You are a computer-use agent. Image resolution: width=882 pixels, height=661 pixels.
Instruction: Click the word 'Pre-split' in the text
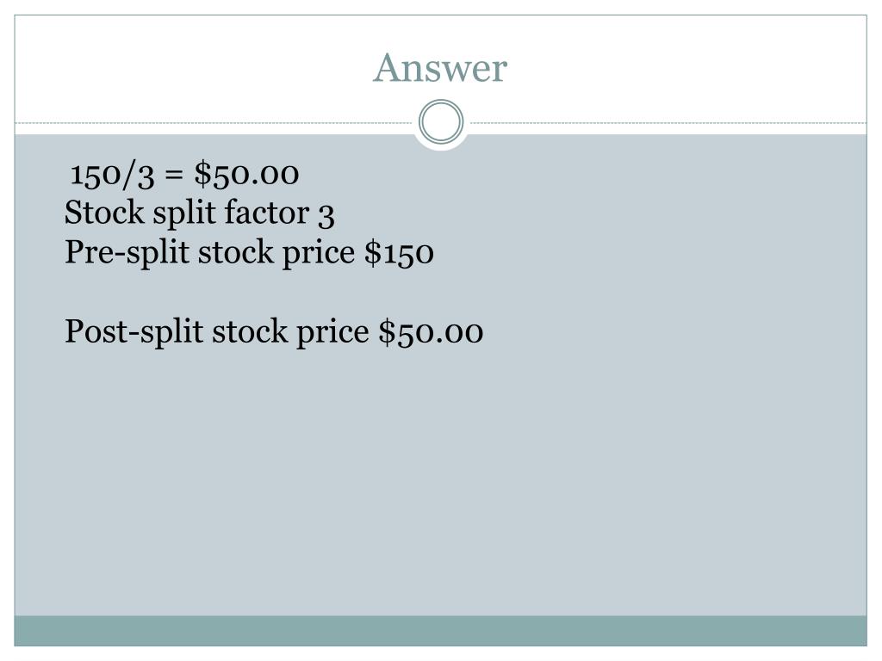(127, 252)
